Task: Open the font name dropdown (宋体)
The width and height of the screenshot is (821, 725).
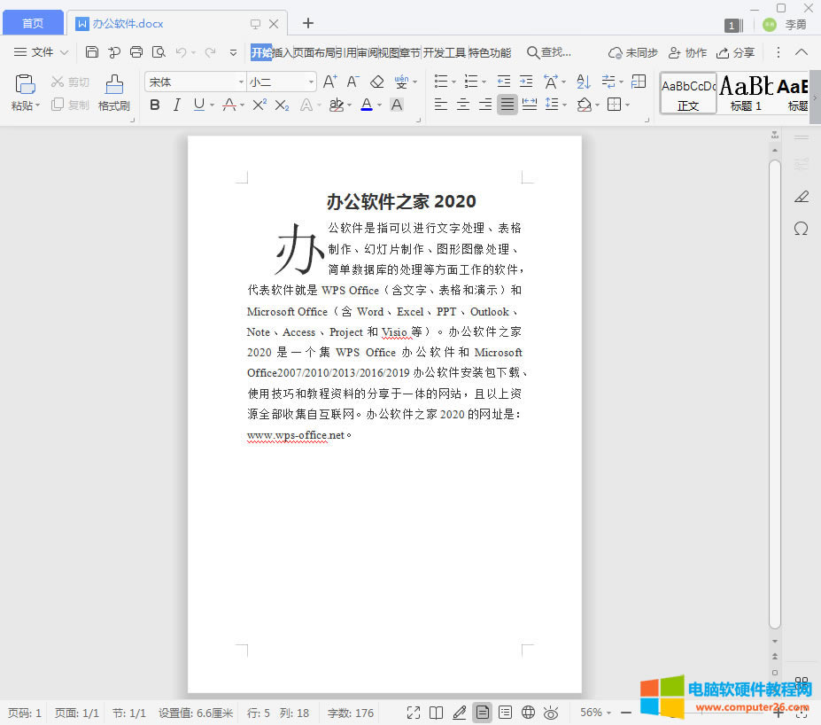Action: point(240,82)
